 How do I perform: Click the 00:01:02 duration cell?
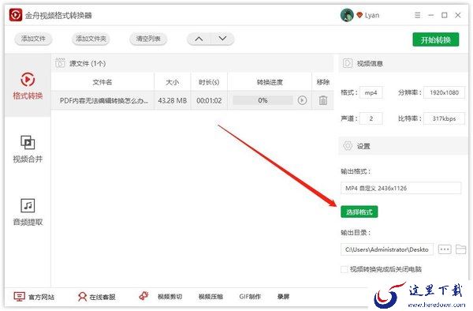[x=209, y=100]
